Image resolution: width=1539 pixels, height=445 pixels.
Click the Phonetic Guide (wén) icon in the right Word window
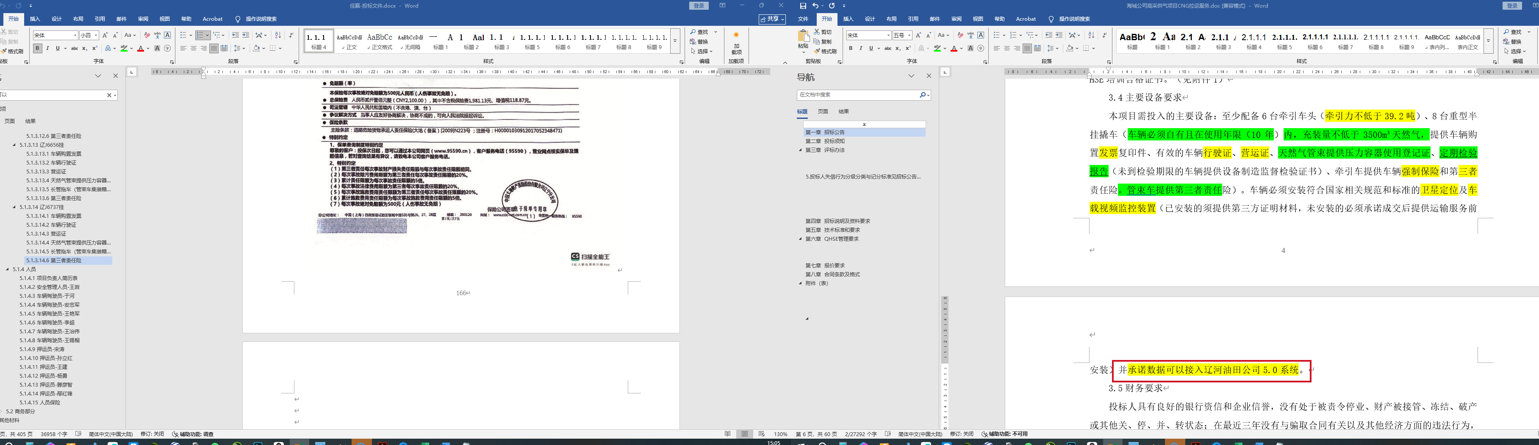970,35
